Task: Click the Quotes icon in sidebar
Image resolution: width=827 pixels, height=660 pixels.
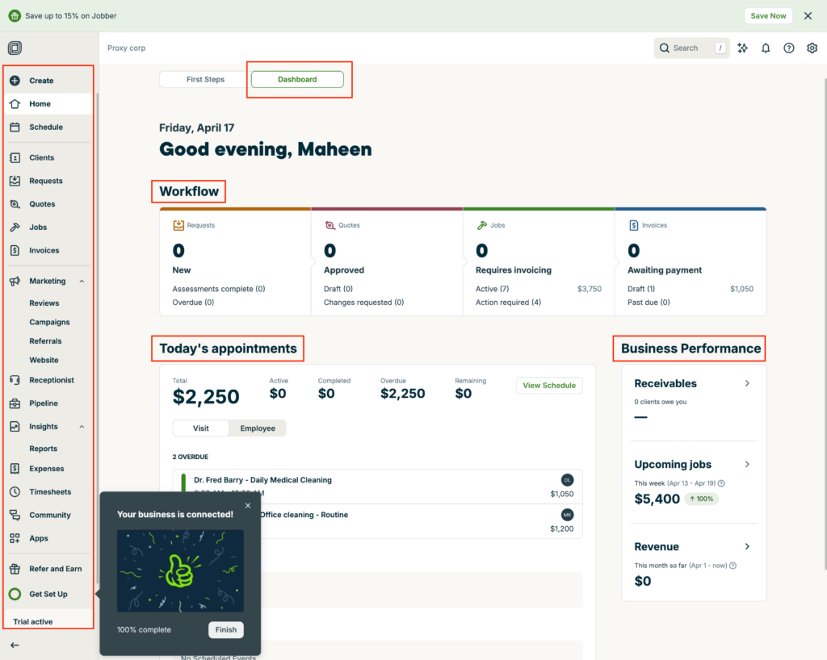Action: pyautogui.click(x=15, y=204)
